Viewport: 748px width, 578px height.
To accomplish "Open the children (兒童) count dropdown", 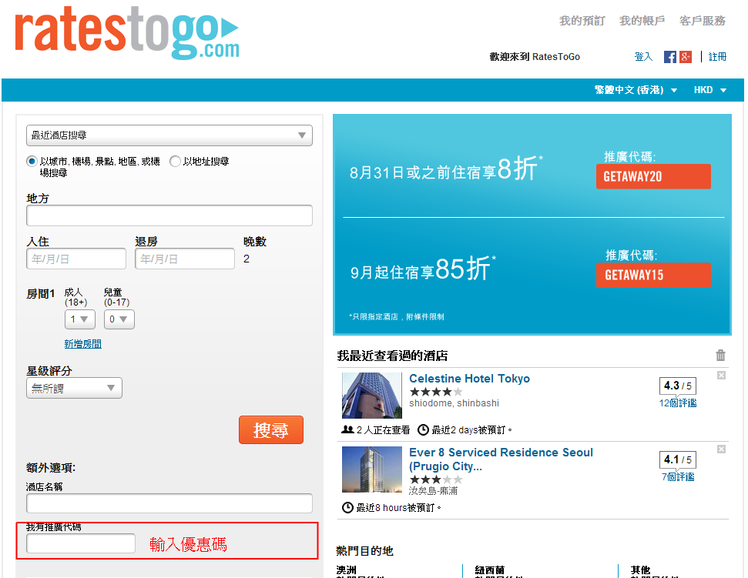I will 119,319.
